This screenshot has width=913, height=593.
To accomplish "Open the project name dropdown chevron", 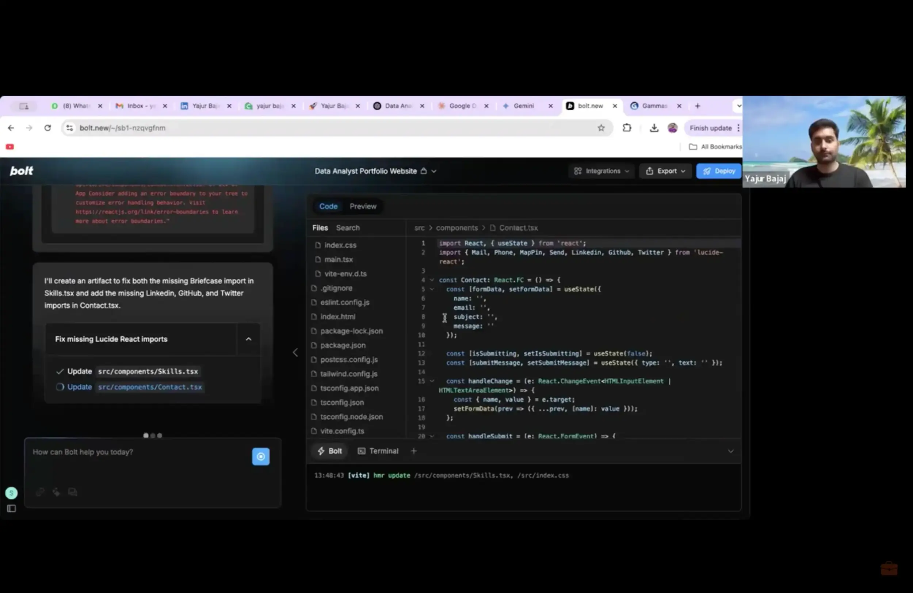I will (434, 172).
